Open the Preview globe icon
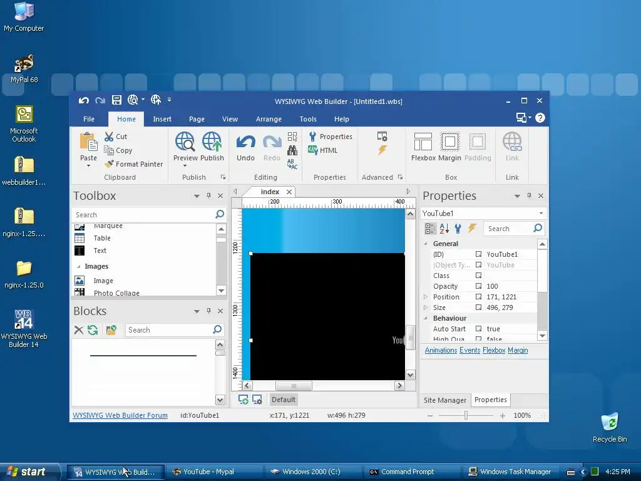 click(x=185, y=142)
